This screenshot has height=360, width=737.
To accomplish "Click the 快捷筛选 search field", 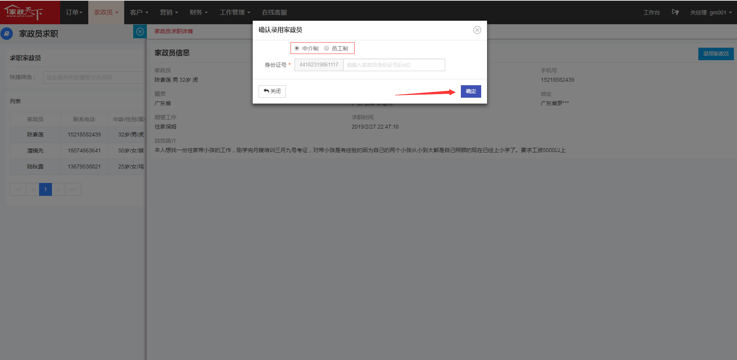I will pyautogui.click(x=94, y=77).
